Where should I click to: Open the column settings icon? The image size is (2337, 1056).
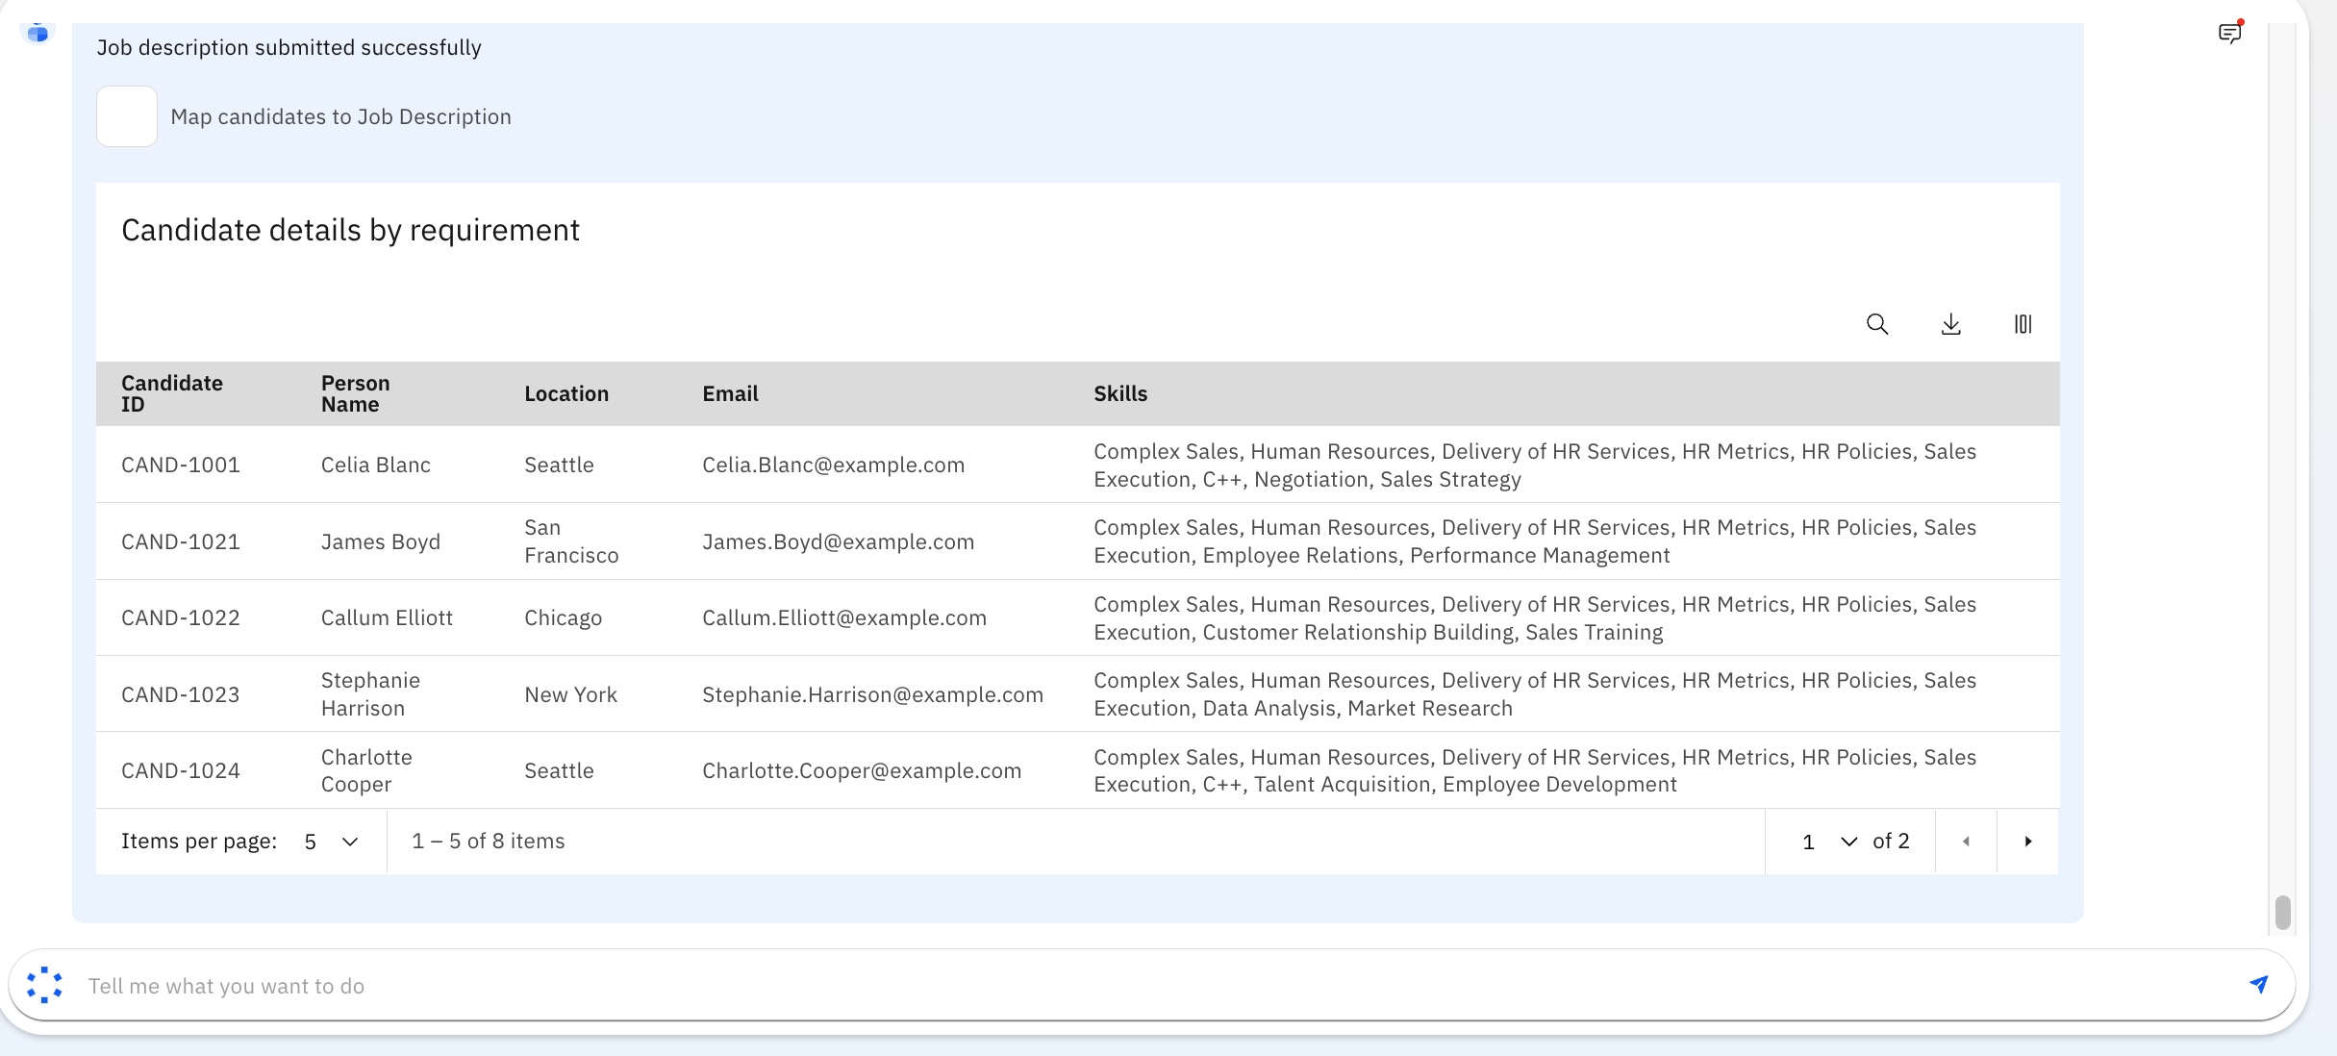2023,324
